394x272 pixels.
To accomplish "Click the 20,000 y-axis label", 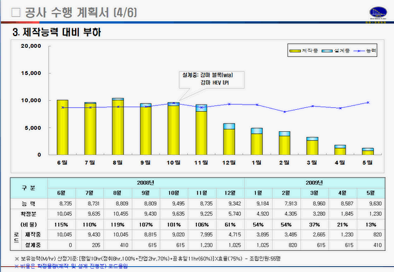I will click(31, 47).
